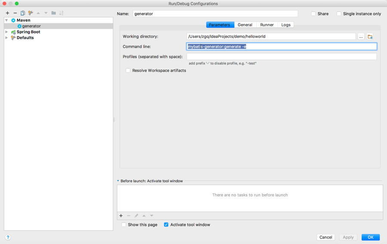
Task: Click the folder icon beside working directory
Action: 370,37
